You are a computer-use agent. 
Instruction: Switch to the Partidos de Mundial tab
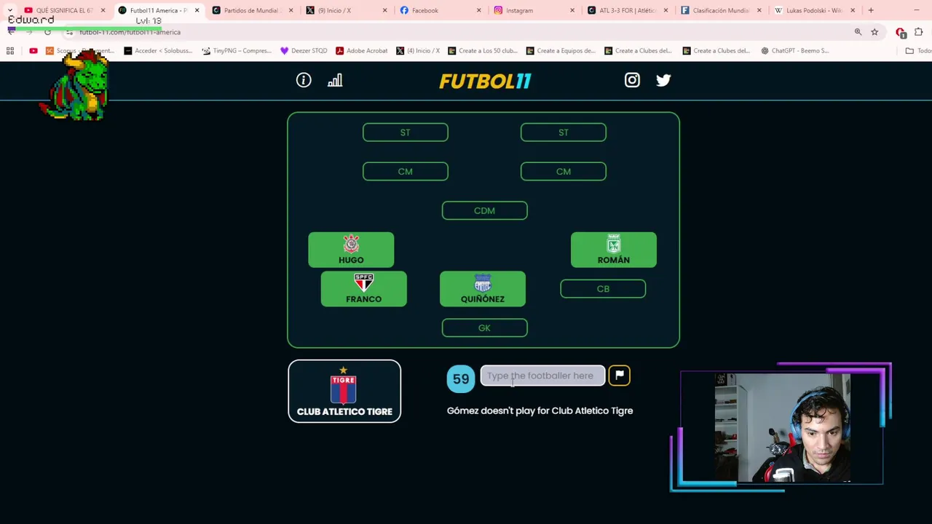[x=250, y=10]
